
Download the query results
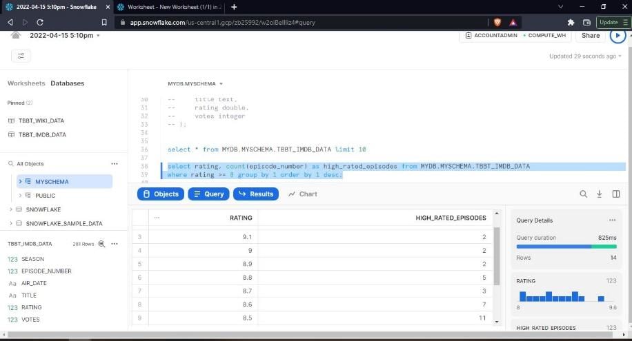600,194
